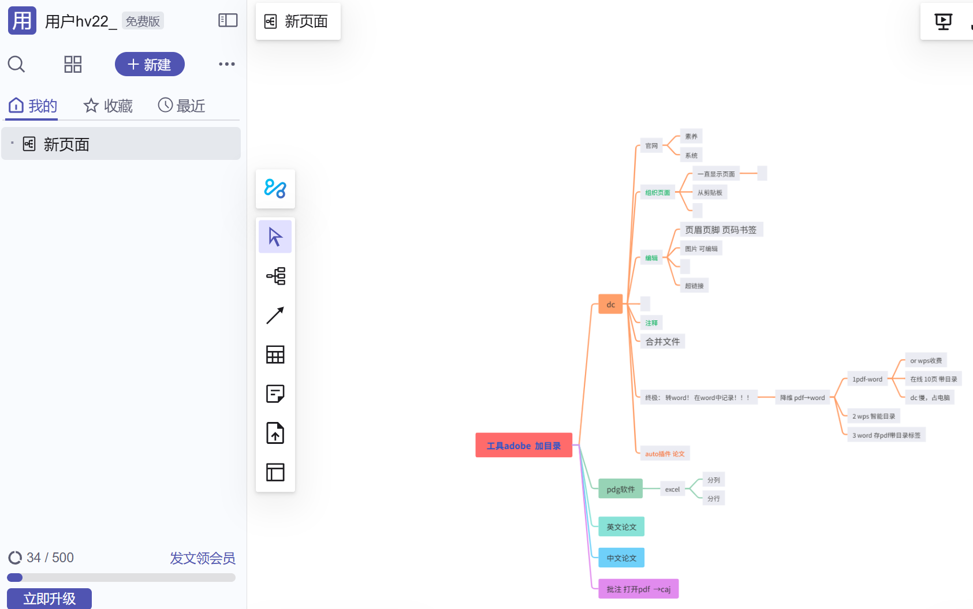
Task: Select the 超链接 node
Action: [695, 285]
